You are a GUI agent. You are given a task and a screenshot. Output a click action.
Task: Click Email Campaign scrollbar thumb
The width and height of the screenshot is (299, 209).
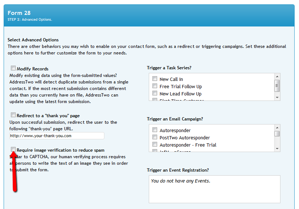pyautogui.click(x=277, y=134)
